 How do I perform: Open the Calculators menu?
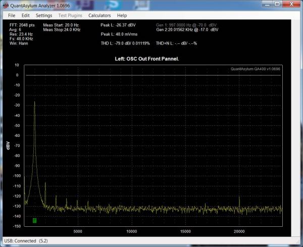pyautogui.click(x=99, y=16)
